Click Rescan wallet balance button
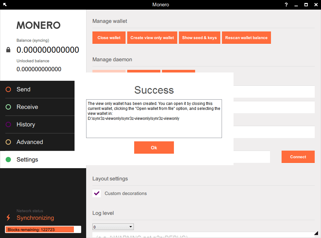Screen dimensions: 321x238 246,38
